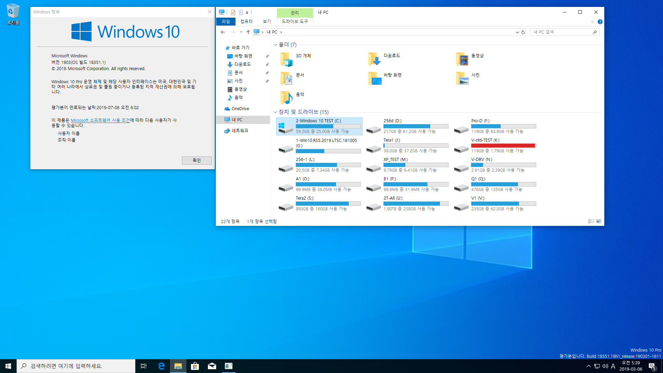Expand the address bar history dropdown
663x373 pixels.
tap(517, 32)
